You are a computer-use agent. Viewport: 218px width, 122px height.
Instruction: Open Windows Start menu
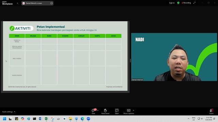click(4, 119)
